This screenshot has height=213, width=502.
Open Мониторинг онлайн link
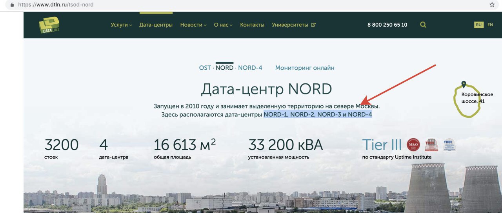(x=305, y=68)
